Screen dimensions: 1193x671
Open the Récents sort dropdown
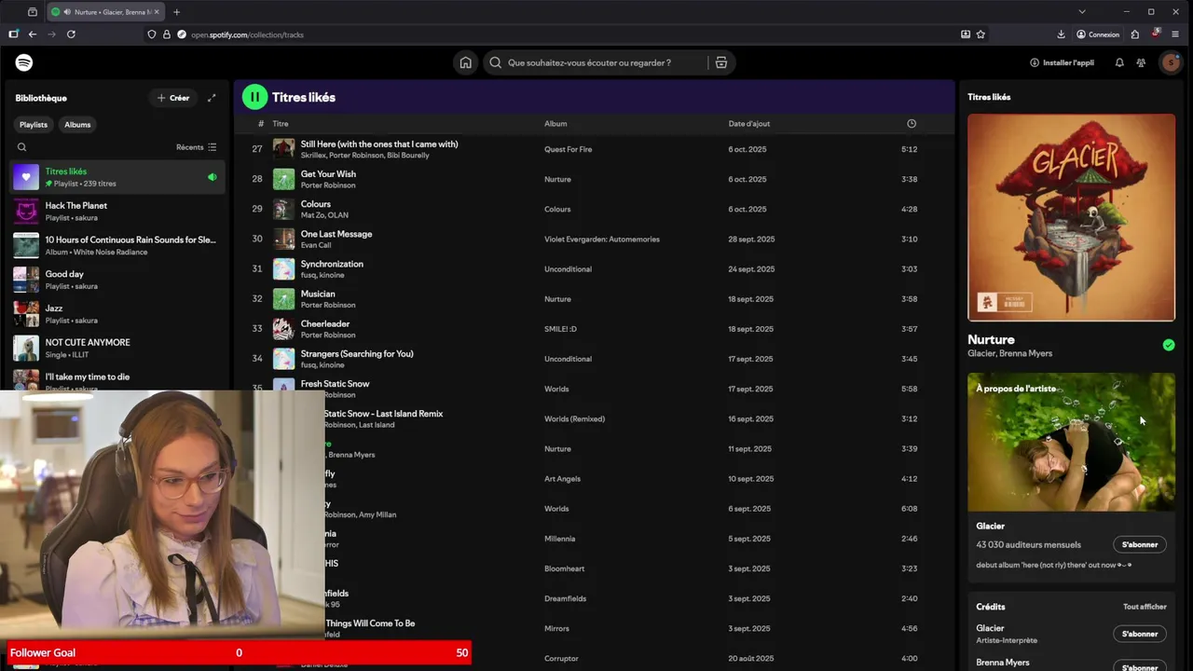click(x=196, y=147)
